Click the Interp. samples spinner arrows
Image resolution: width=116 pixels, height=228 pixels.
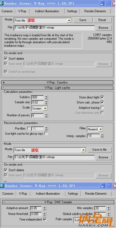pyautogui.click(x=102, y=136)
